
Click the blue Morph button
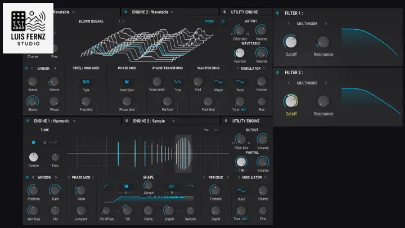click(x=209, y=21)
